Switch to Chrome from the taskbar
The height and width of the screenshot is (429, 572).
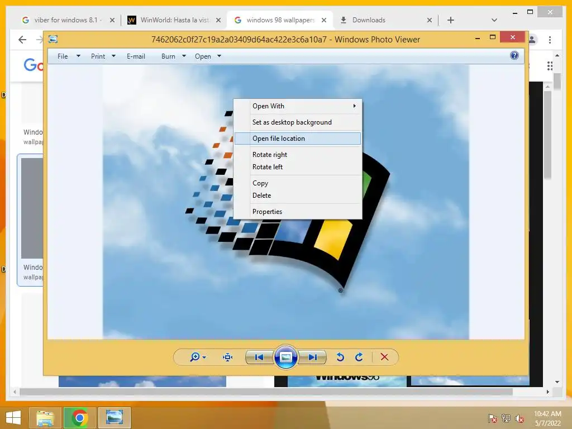coord(79,418)
